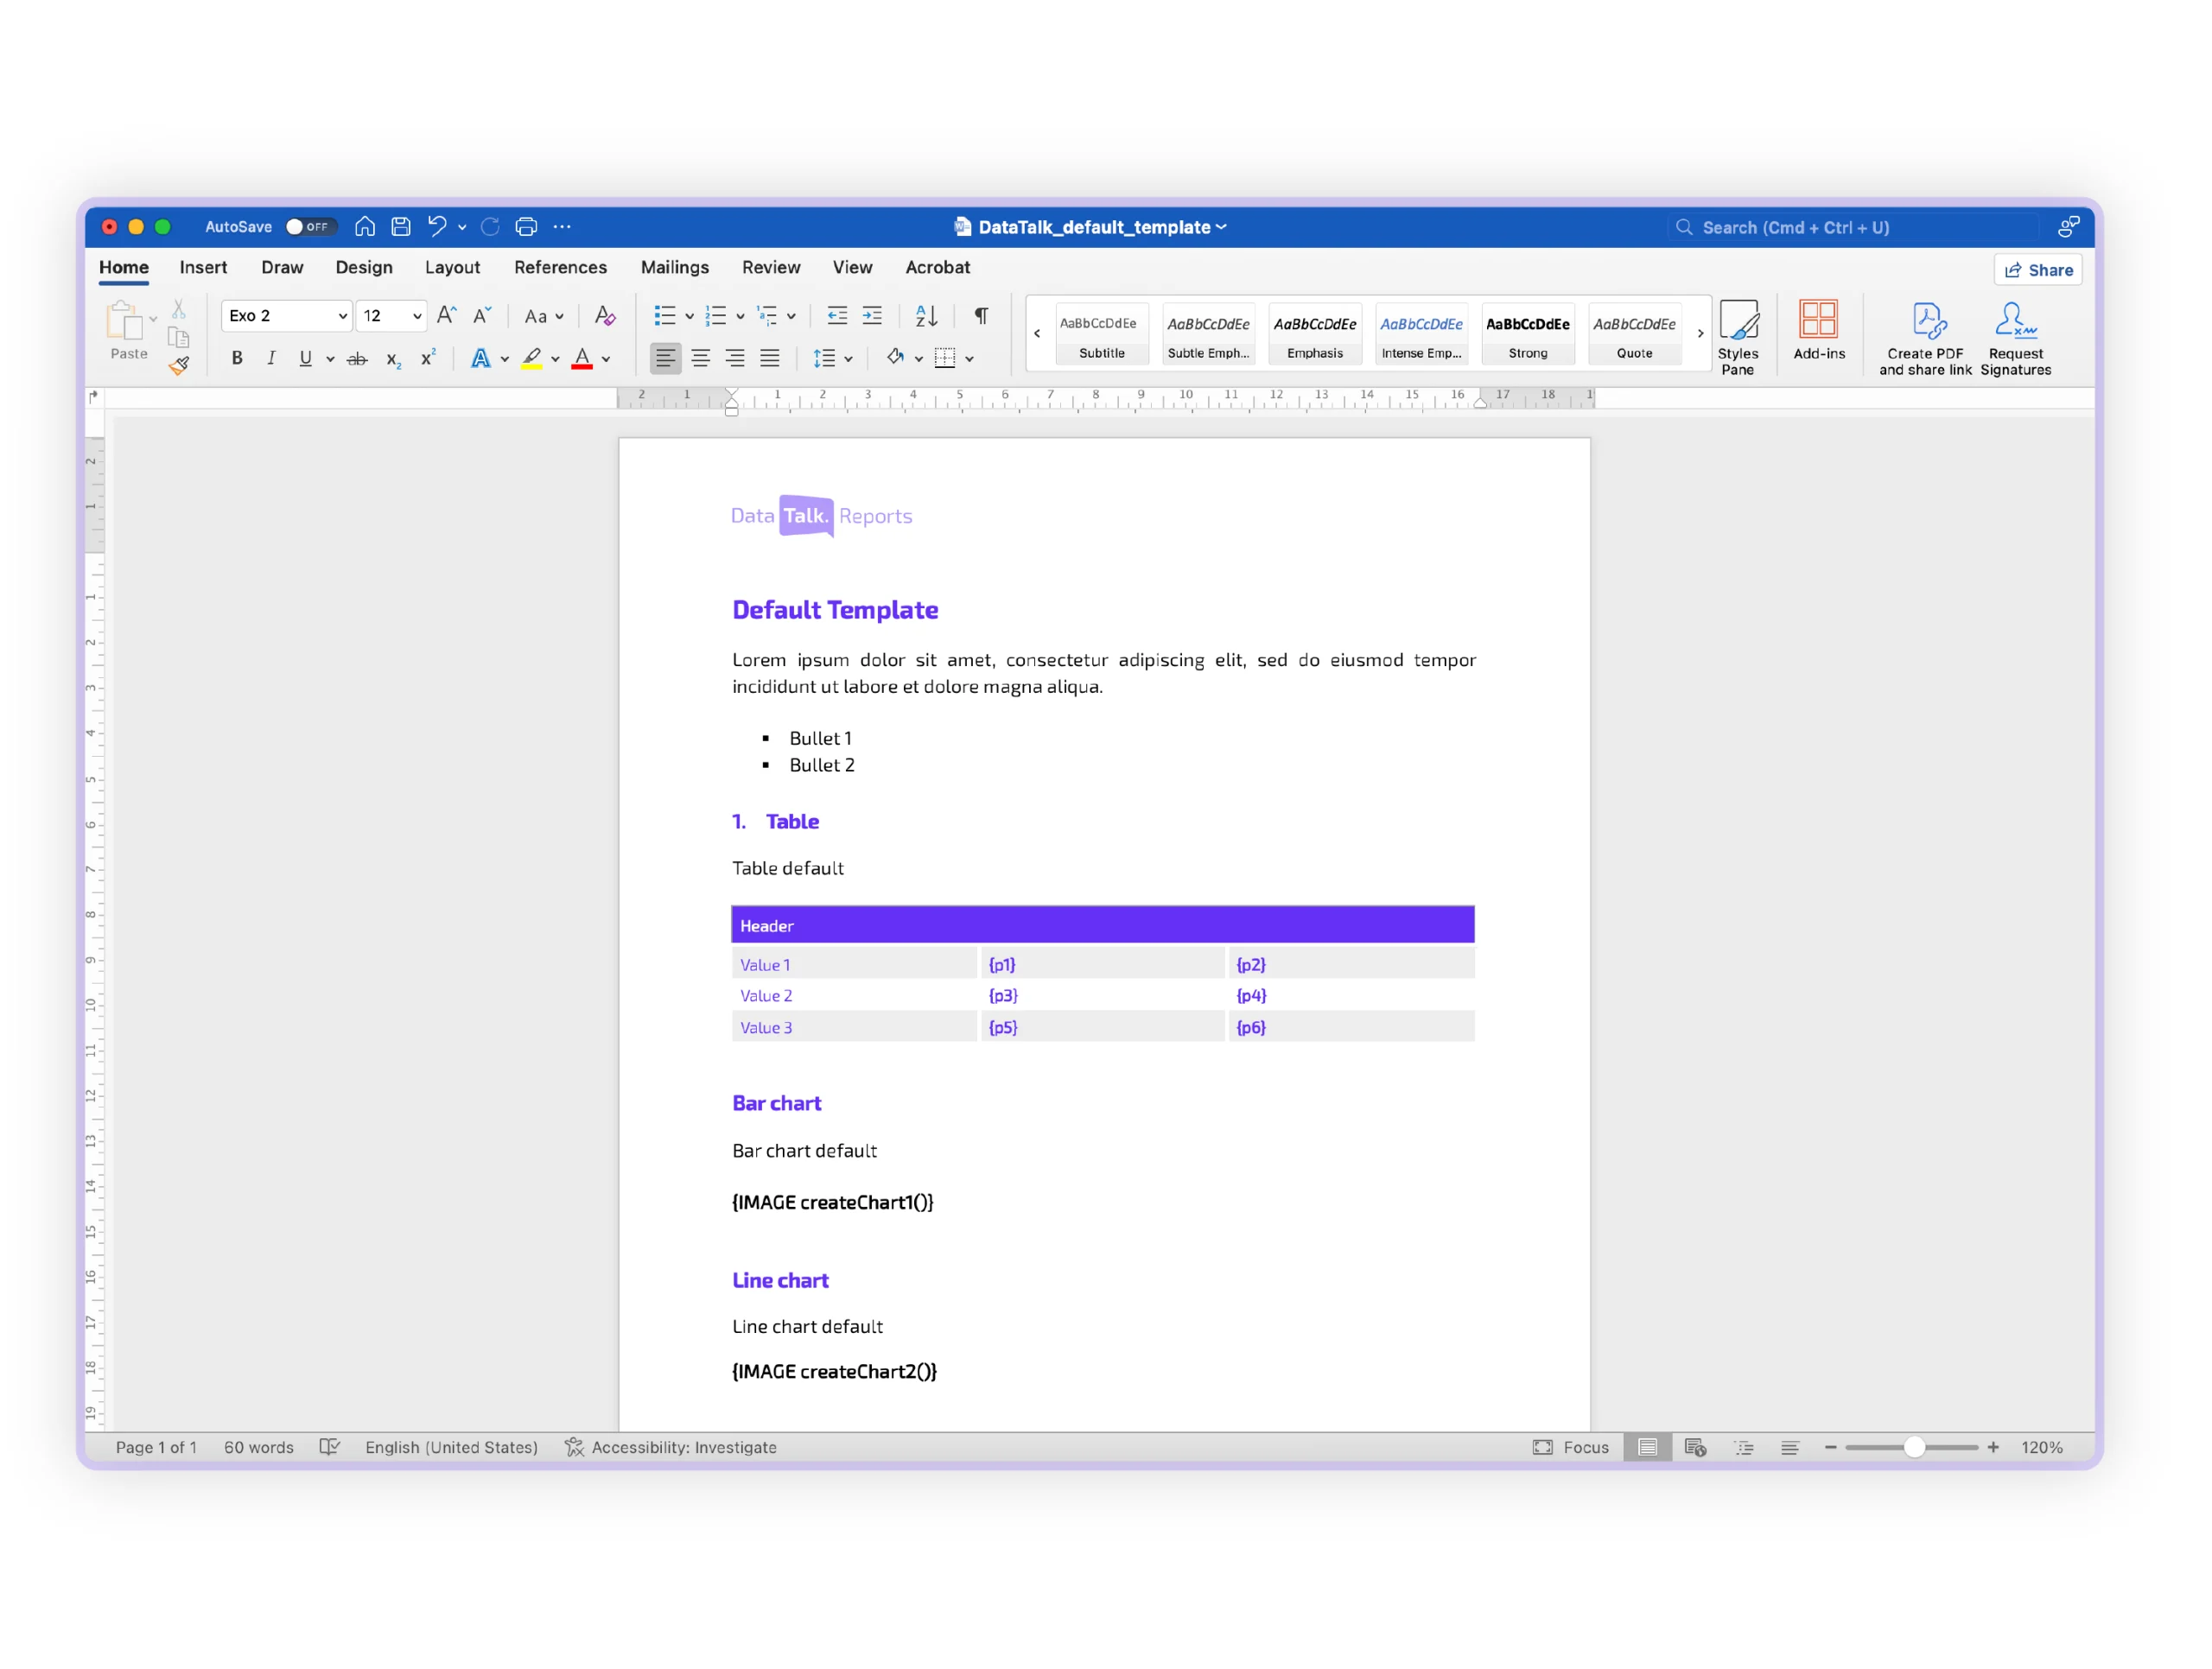Click the search field in the title bar
The image size is (2212, 1669).
(x=1852, y=227)
